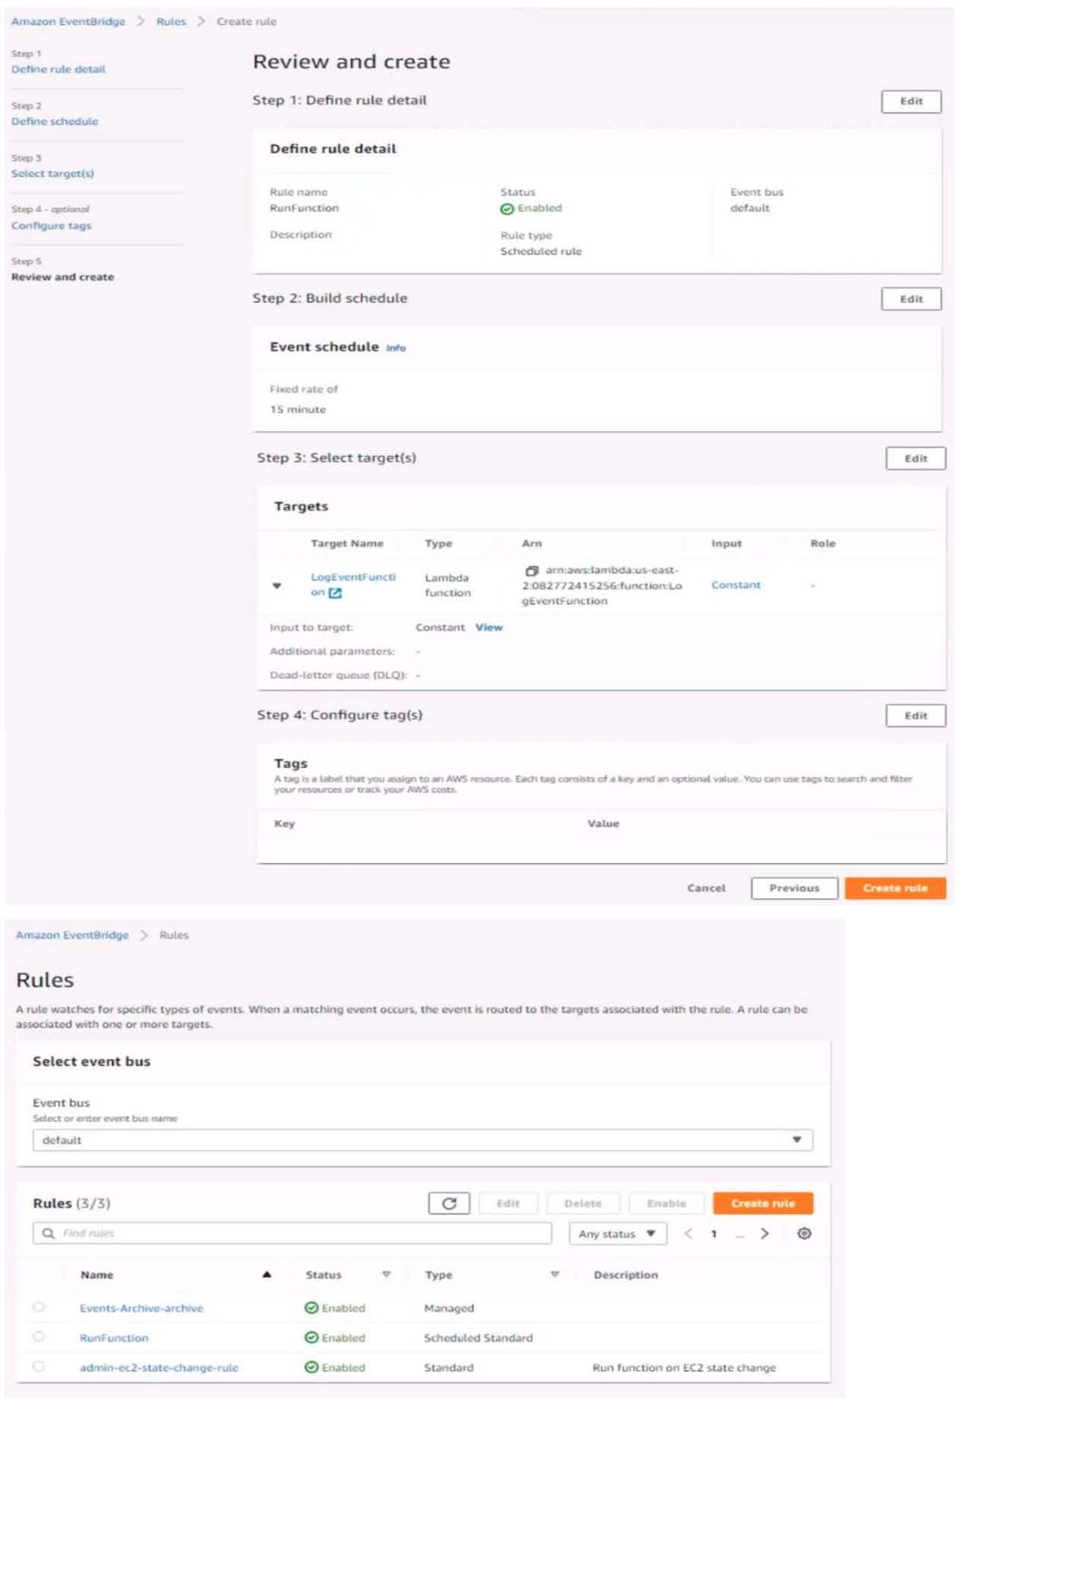1091x1591 pixels.
Task: Click the search magnifier icon in Find rules
Action: click(x=49, y=1234)
